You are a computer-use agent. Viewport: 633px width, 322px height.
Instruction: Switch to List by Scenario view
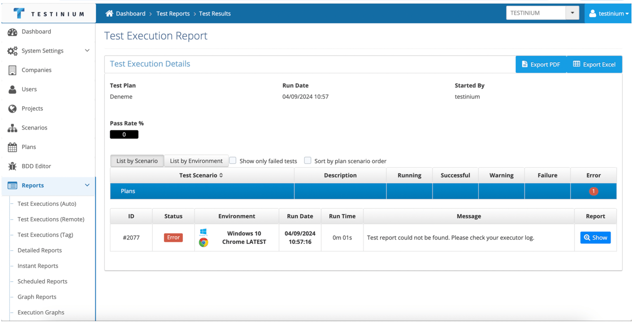point(137,161)
